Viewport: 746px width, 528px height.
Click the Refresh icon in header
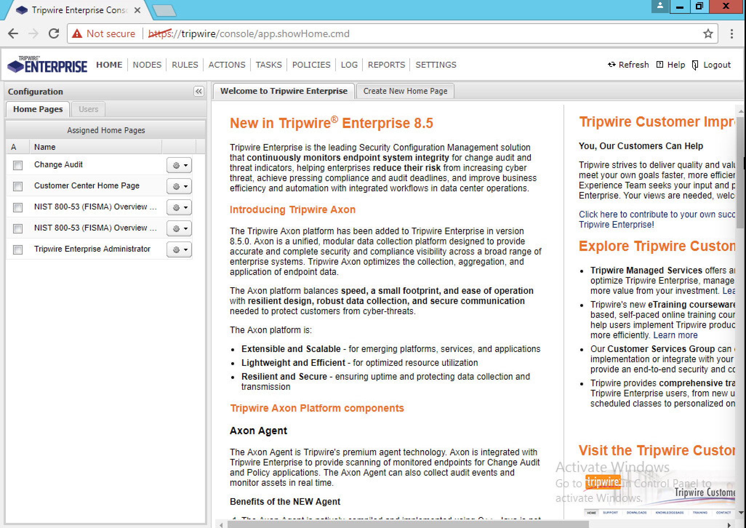point(611,65)
